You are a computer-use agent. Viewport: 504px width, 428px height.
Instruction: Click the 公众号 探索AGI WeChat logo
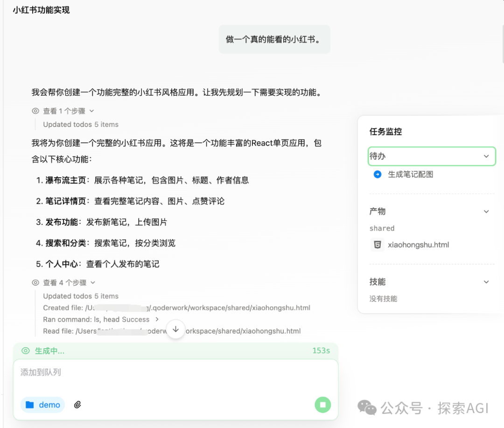(x=368, y=408)
